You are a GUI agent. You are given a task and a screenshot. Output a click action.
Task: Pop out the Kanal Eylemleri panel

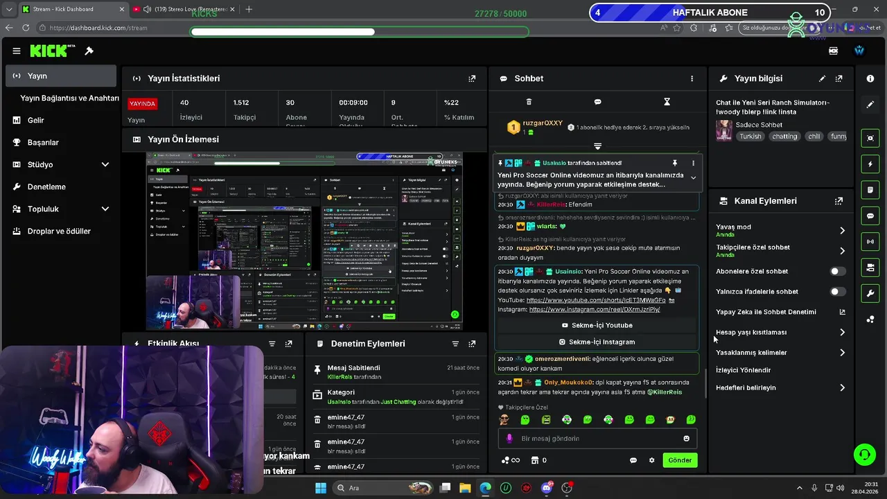pos(839,201)
